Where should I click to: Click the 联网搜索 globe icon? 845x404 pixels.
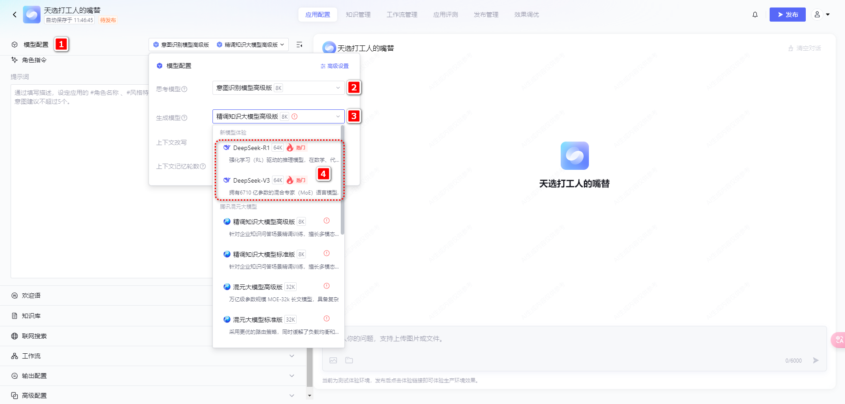tap(15, 336)
